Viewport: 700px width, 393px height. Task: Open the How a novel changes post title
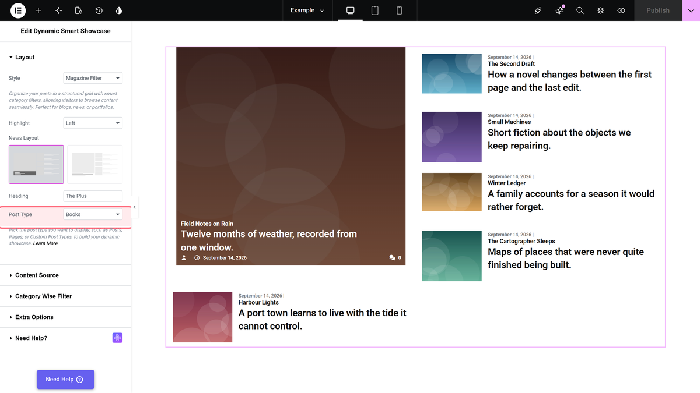pos(569,81)
